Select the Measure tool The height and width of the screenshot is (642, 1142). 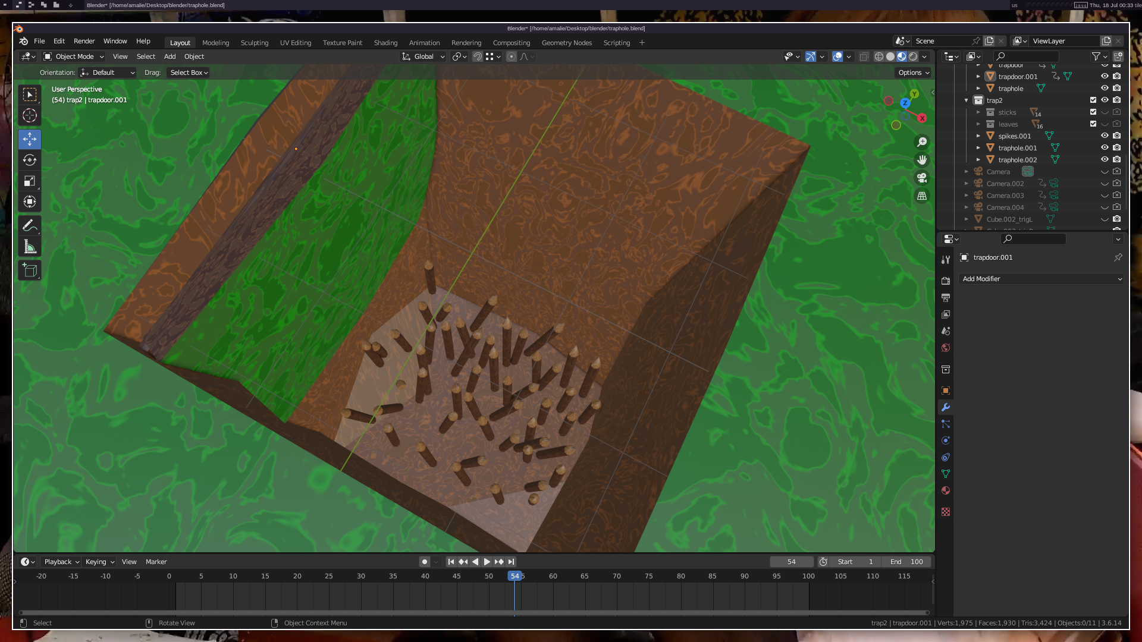[30, 247]
